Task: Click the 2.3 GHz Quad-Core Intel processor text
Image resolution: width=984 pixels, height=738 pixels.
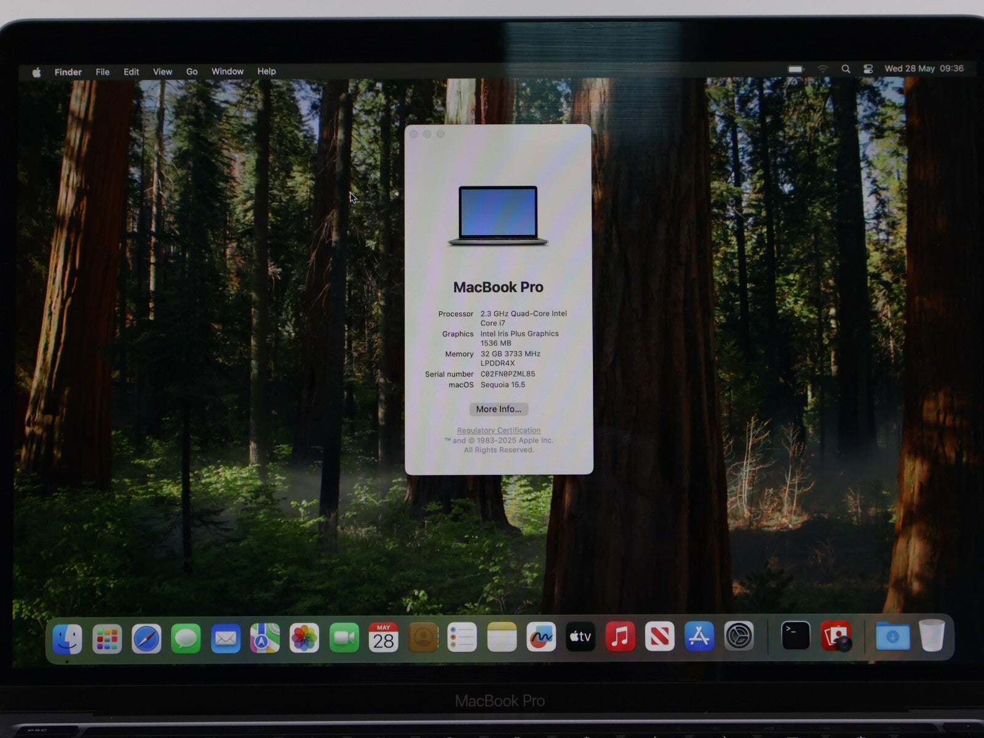Action: pyautogui.click(x=523, y=318)
